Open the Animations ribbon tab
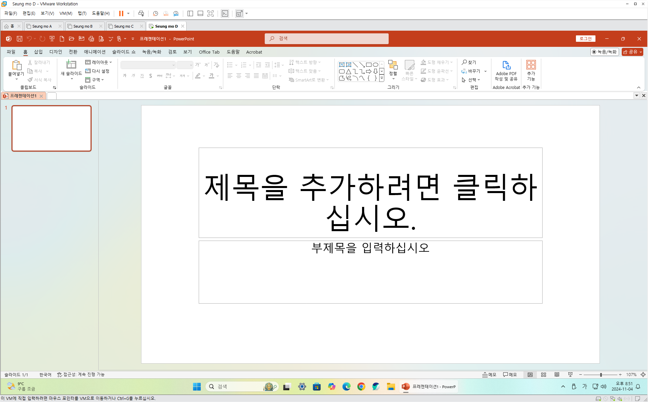 coord(95,52)
